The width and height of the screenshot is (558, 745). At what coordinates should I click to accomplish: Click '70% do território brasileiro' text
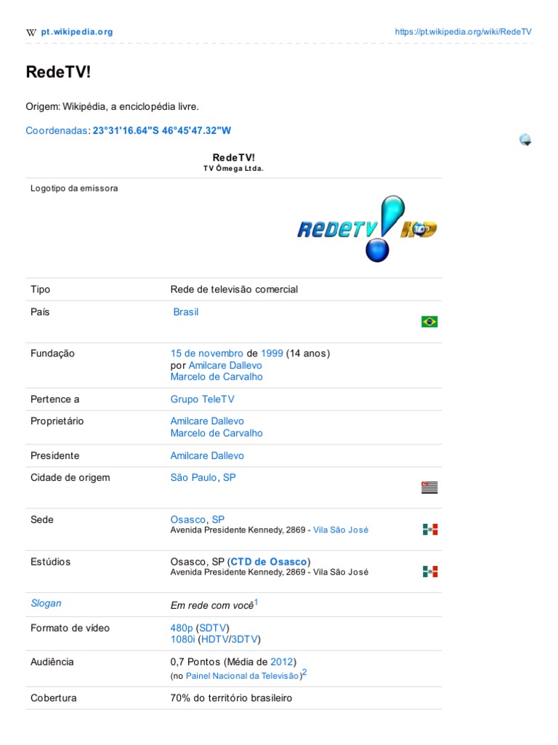pos(231,698)
